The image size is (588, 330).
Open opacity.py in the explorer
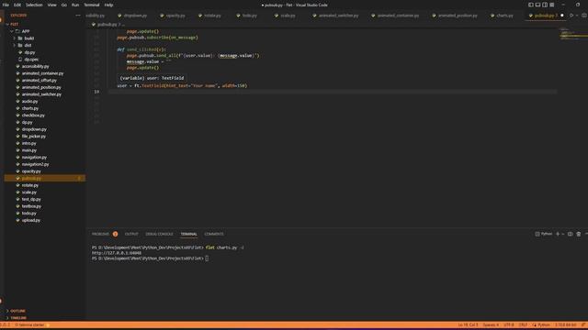click(x=31, y=171)
